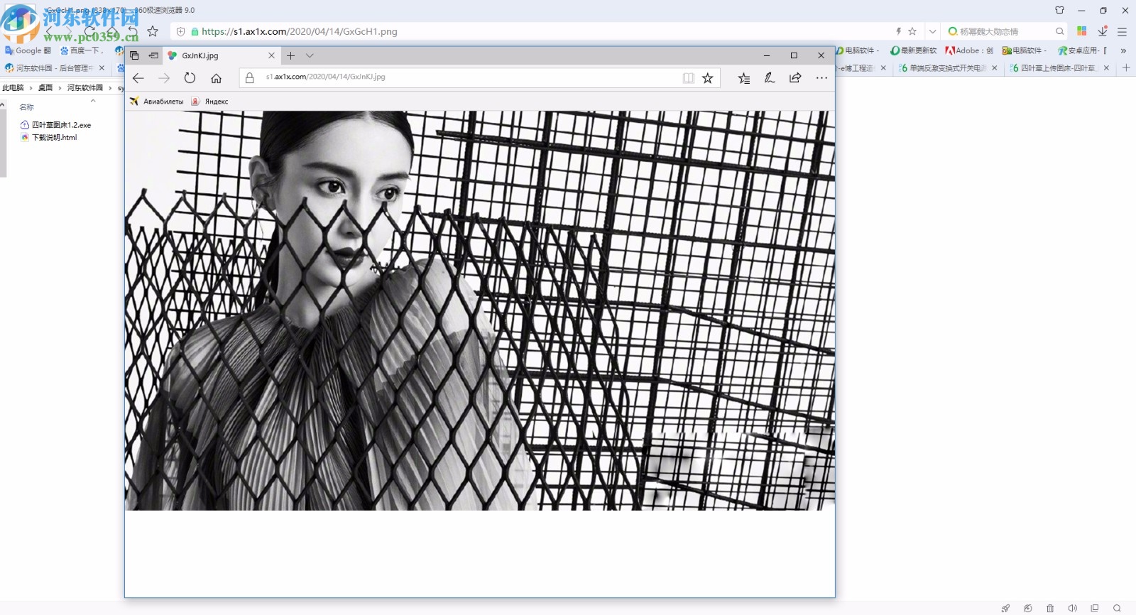Expand Edge tab previews chevron
1136x615 pixels.
(310, 55)
